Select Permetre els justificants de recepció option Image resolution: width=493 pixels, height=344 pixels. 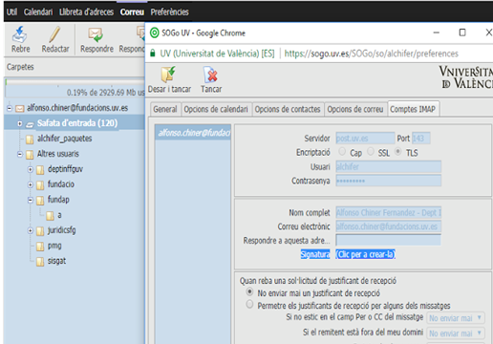click(249, 305)
